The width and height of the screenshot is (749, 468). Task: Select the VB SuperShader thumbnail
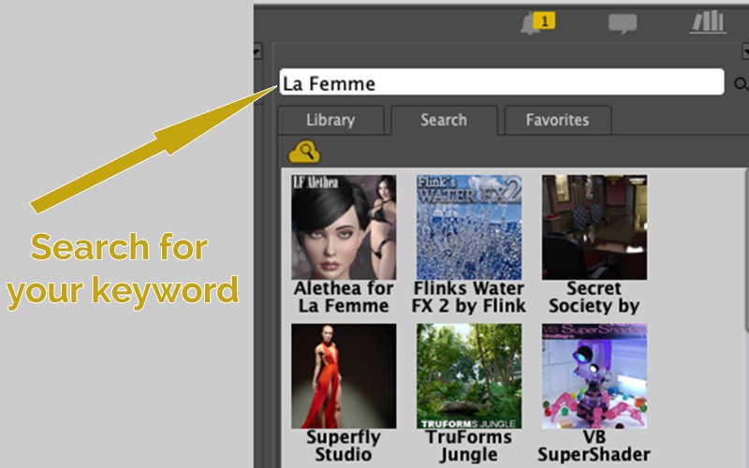(x=595, y=376)
